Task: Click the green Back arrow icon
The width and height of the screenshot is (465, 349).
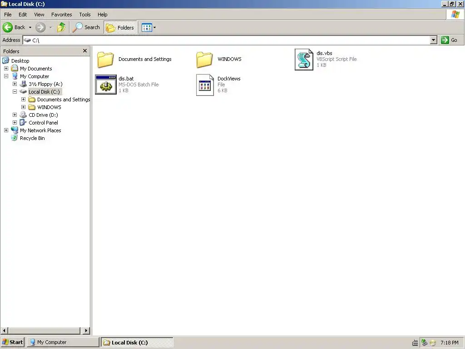Action: pos(8,27)
